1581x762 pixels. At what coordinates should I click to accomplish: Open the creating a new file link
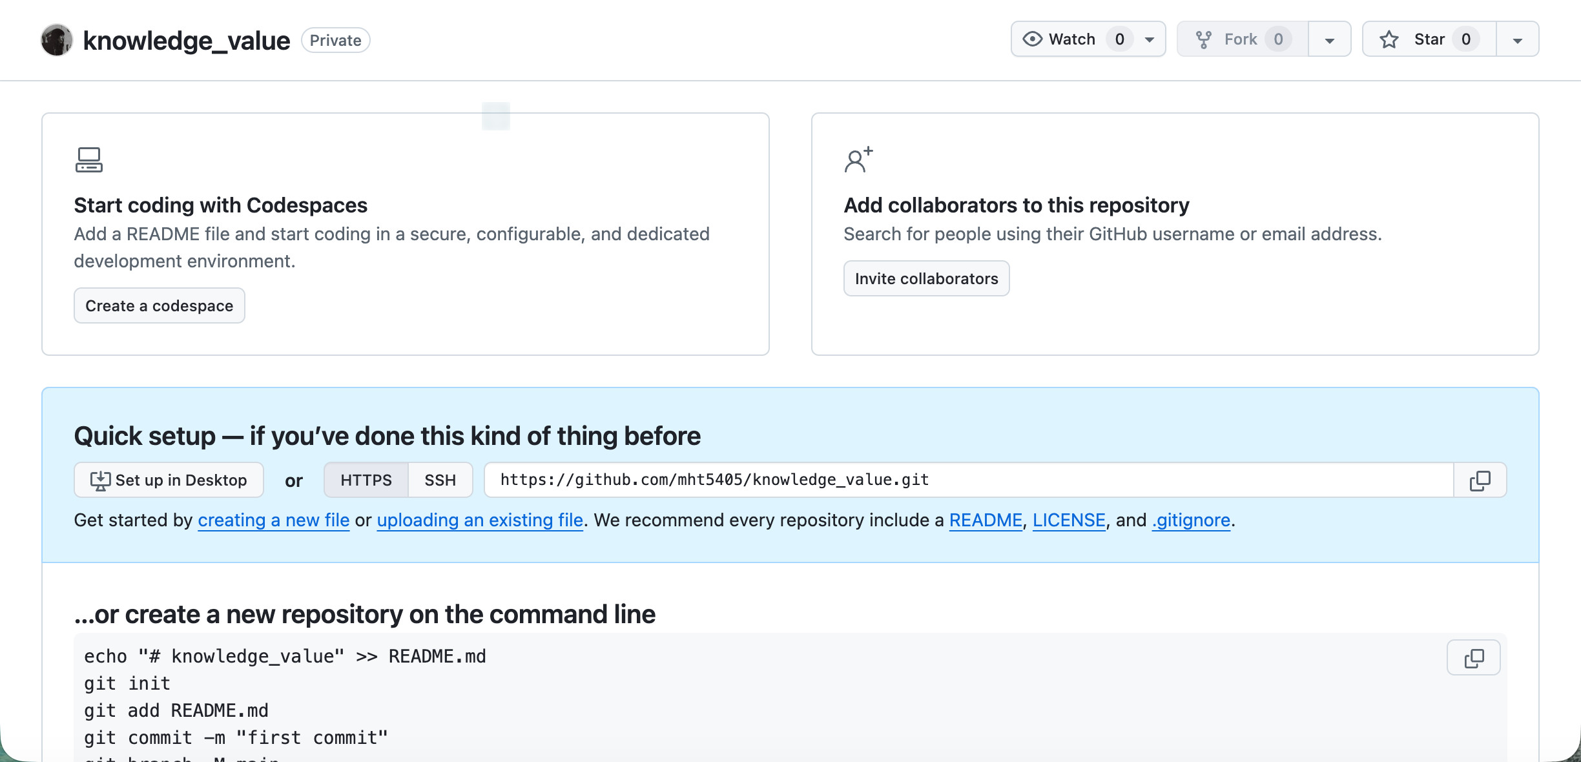(273, 520)
